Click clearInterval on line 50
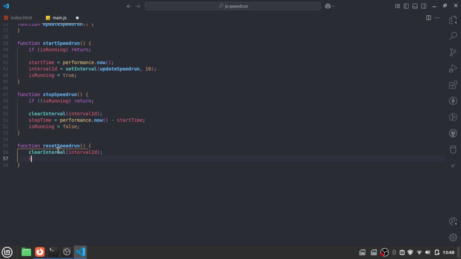Viewport: 461px width, 259px height. tap(47, 114)
